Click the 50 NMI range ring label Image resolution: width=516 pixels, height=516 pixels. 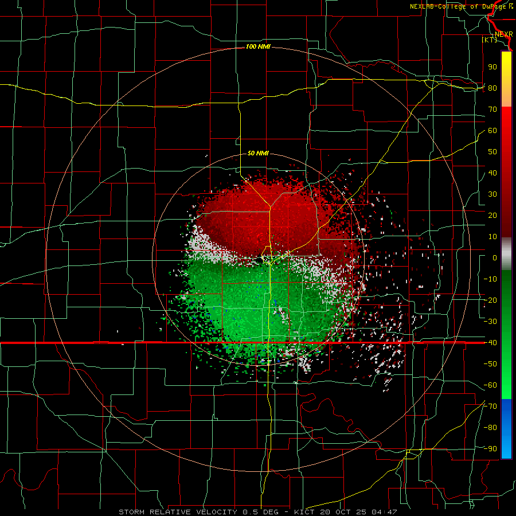(x=258, y=153)
